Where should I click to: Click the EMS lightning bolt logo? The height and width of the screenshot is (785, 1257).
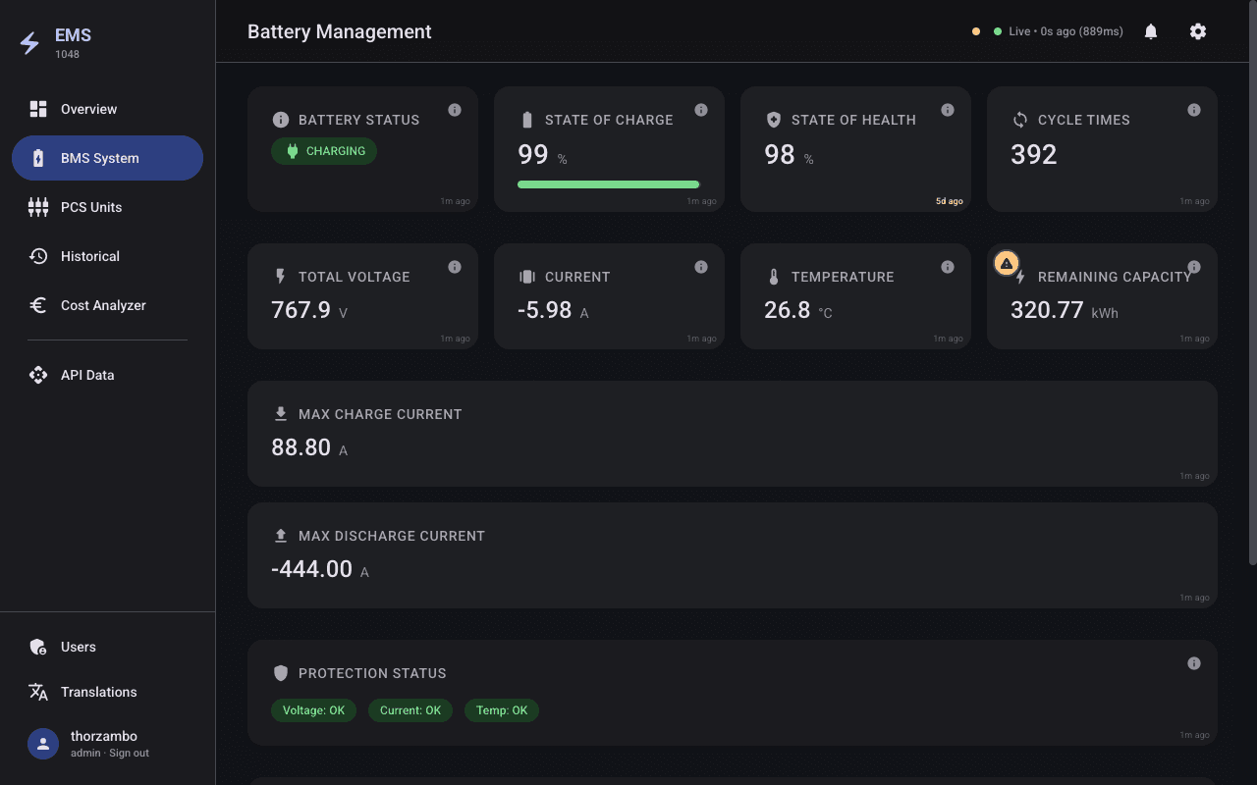tap(30, 43)
